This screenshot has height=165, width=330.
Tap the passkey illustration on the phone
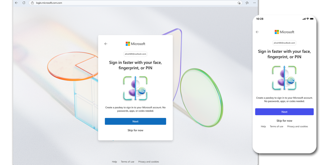[x=284, y=78]
